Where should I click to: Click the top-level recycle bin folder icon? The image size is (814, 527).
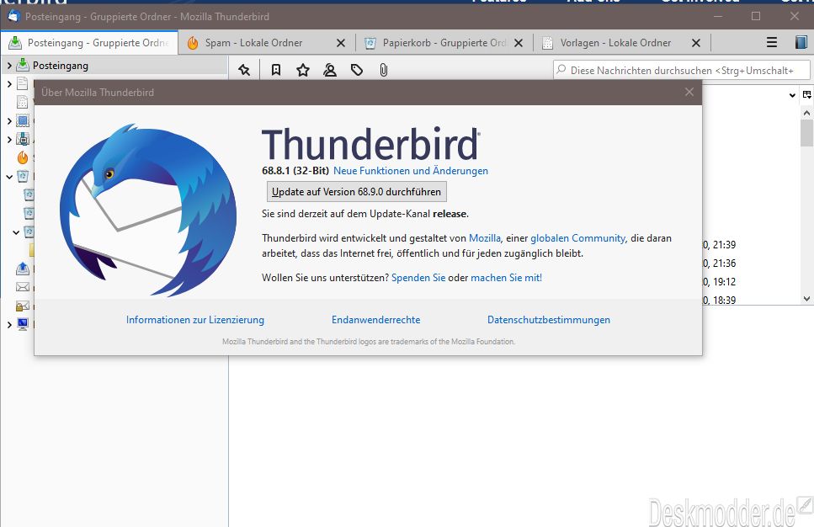coord(23,176)
